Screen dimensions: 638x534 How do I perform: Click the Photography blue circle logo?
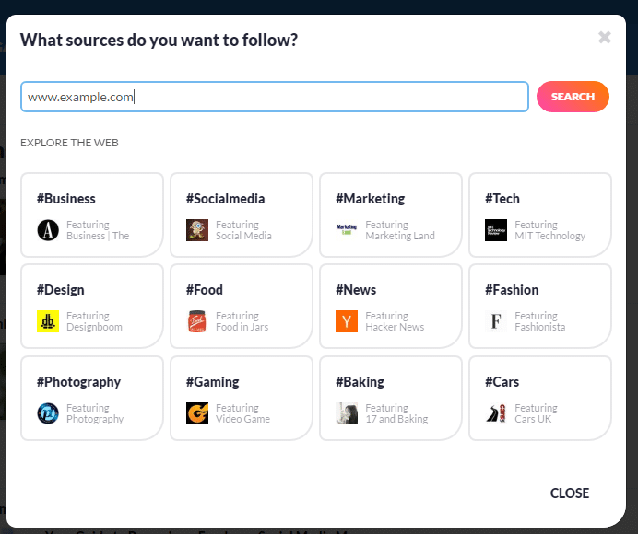(48, 413)
